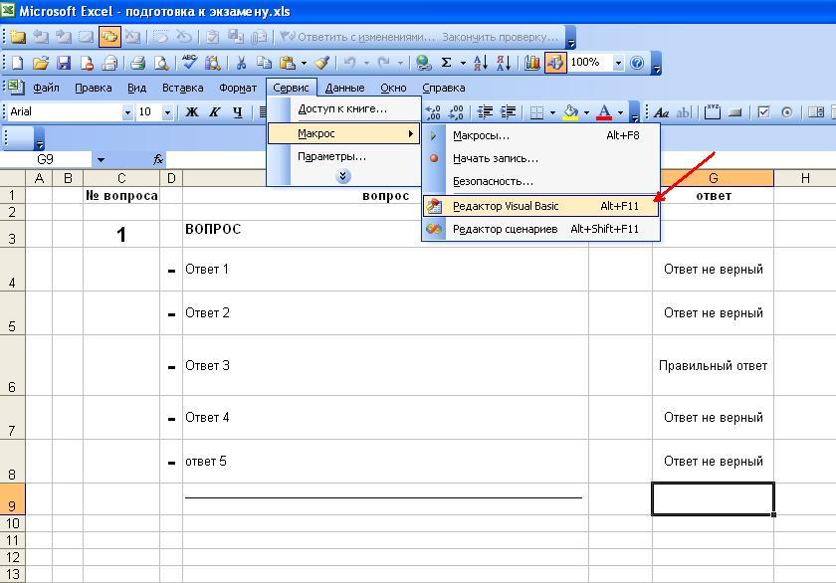Screen dimensions: 836x583
Task: Select Редактор Visual Basic from Макрос submenu
Action: [x=508, y=206]
